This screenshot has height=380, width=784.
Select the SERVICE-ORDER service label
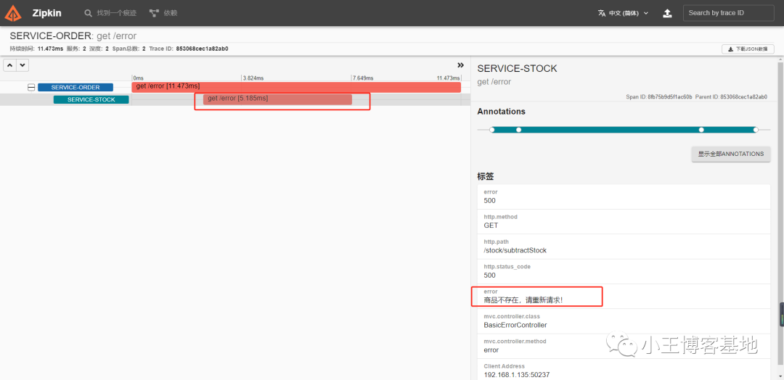pos(75,87)
